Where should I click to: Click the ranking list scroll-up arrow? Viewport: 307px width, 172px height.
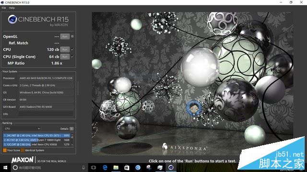tap(72, 135)
